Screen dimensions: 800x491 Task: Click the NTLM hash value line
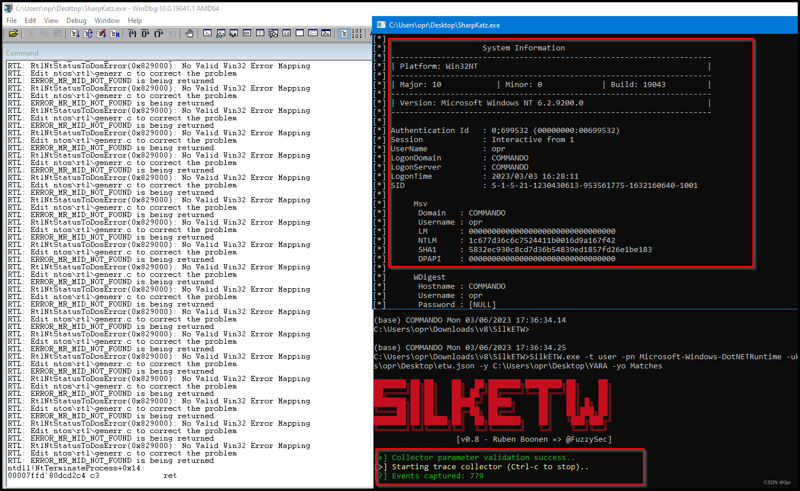516,240
